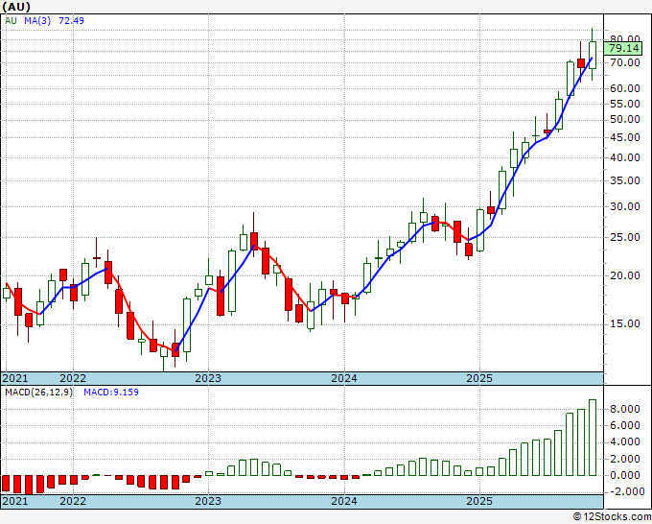Open the 12Stocks.com copyright link
652x524 pixels.
pyautogui.click(x=612, y=517)
